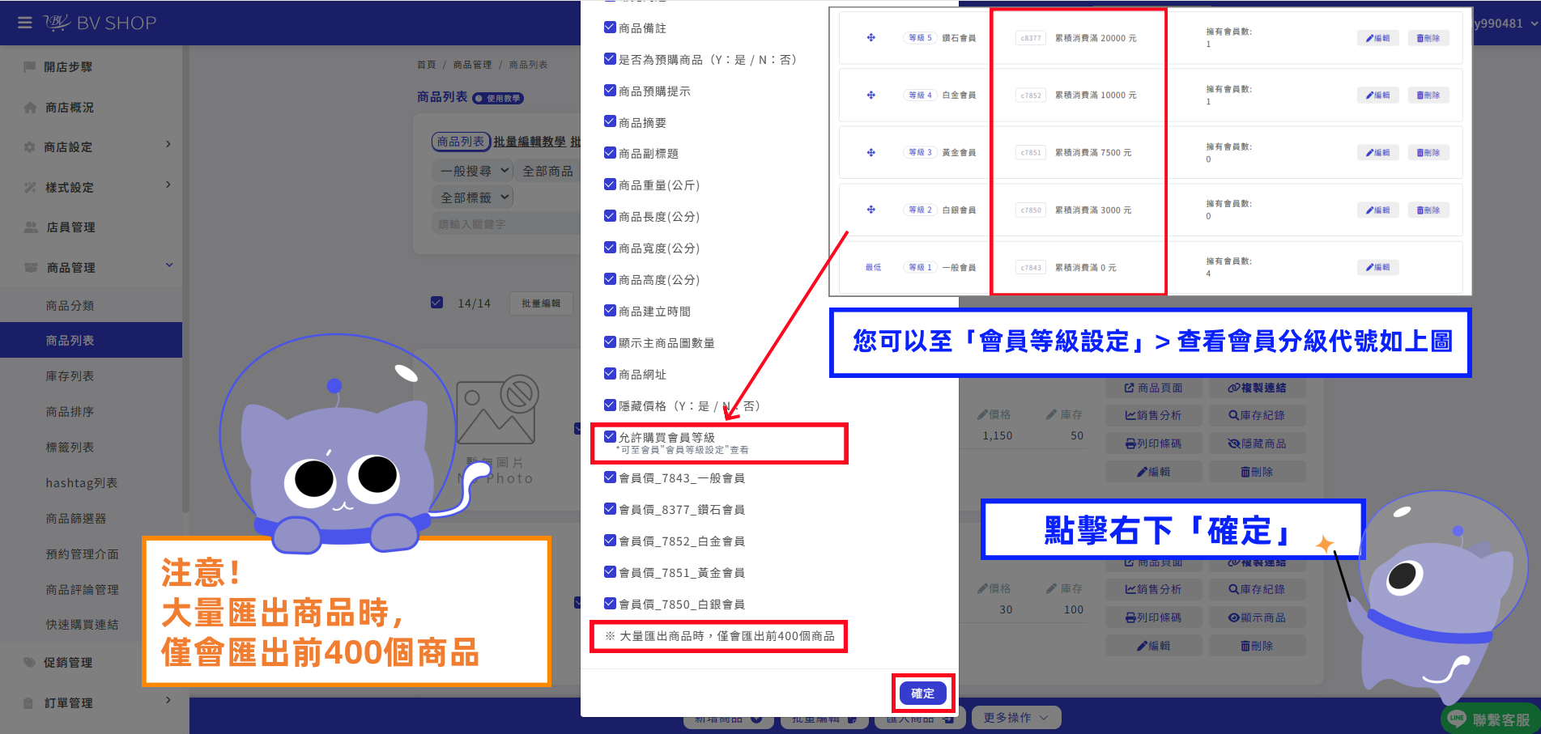Click the 使用教學 help badge

498,98
